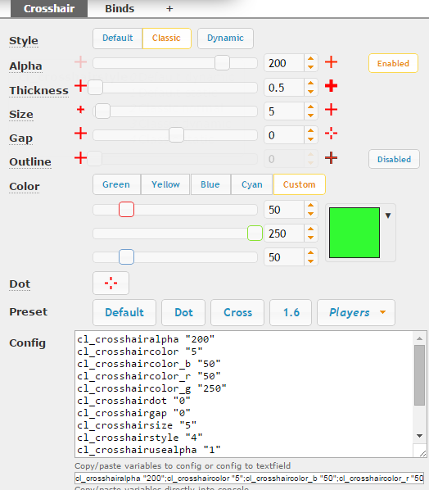The width and height of the screenshot is (429, 490).
Task: Click the Thickness slider handle
Action: pos(95,87)
